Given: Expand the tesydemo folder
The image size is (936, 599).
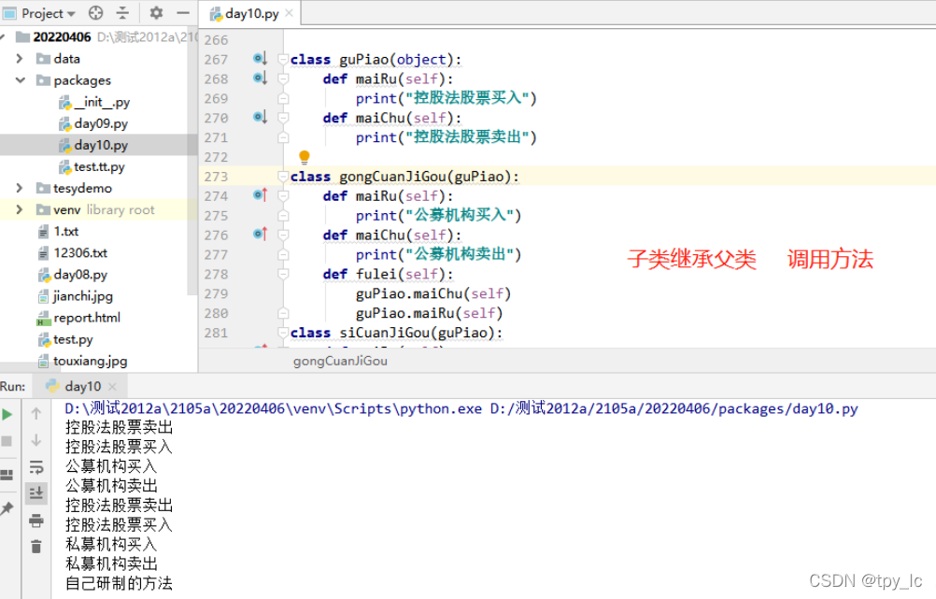Looking at the screenshot, I should 19,188.
